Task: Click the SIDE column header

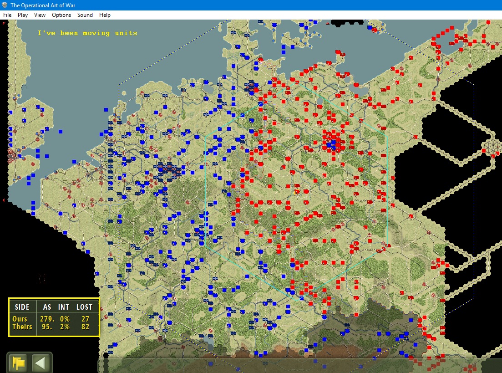Action: (22, 307)
